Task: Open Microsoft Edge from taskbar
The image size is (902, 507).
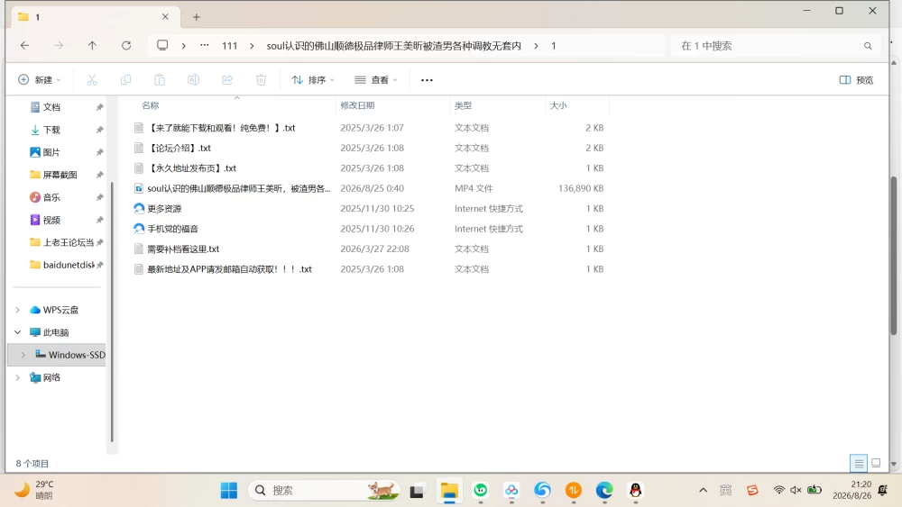Action: point(604,491)
